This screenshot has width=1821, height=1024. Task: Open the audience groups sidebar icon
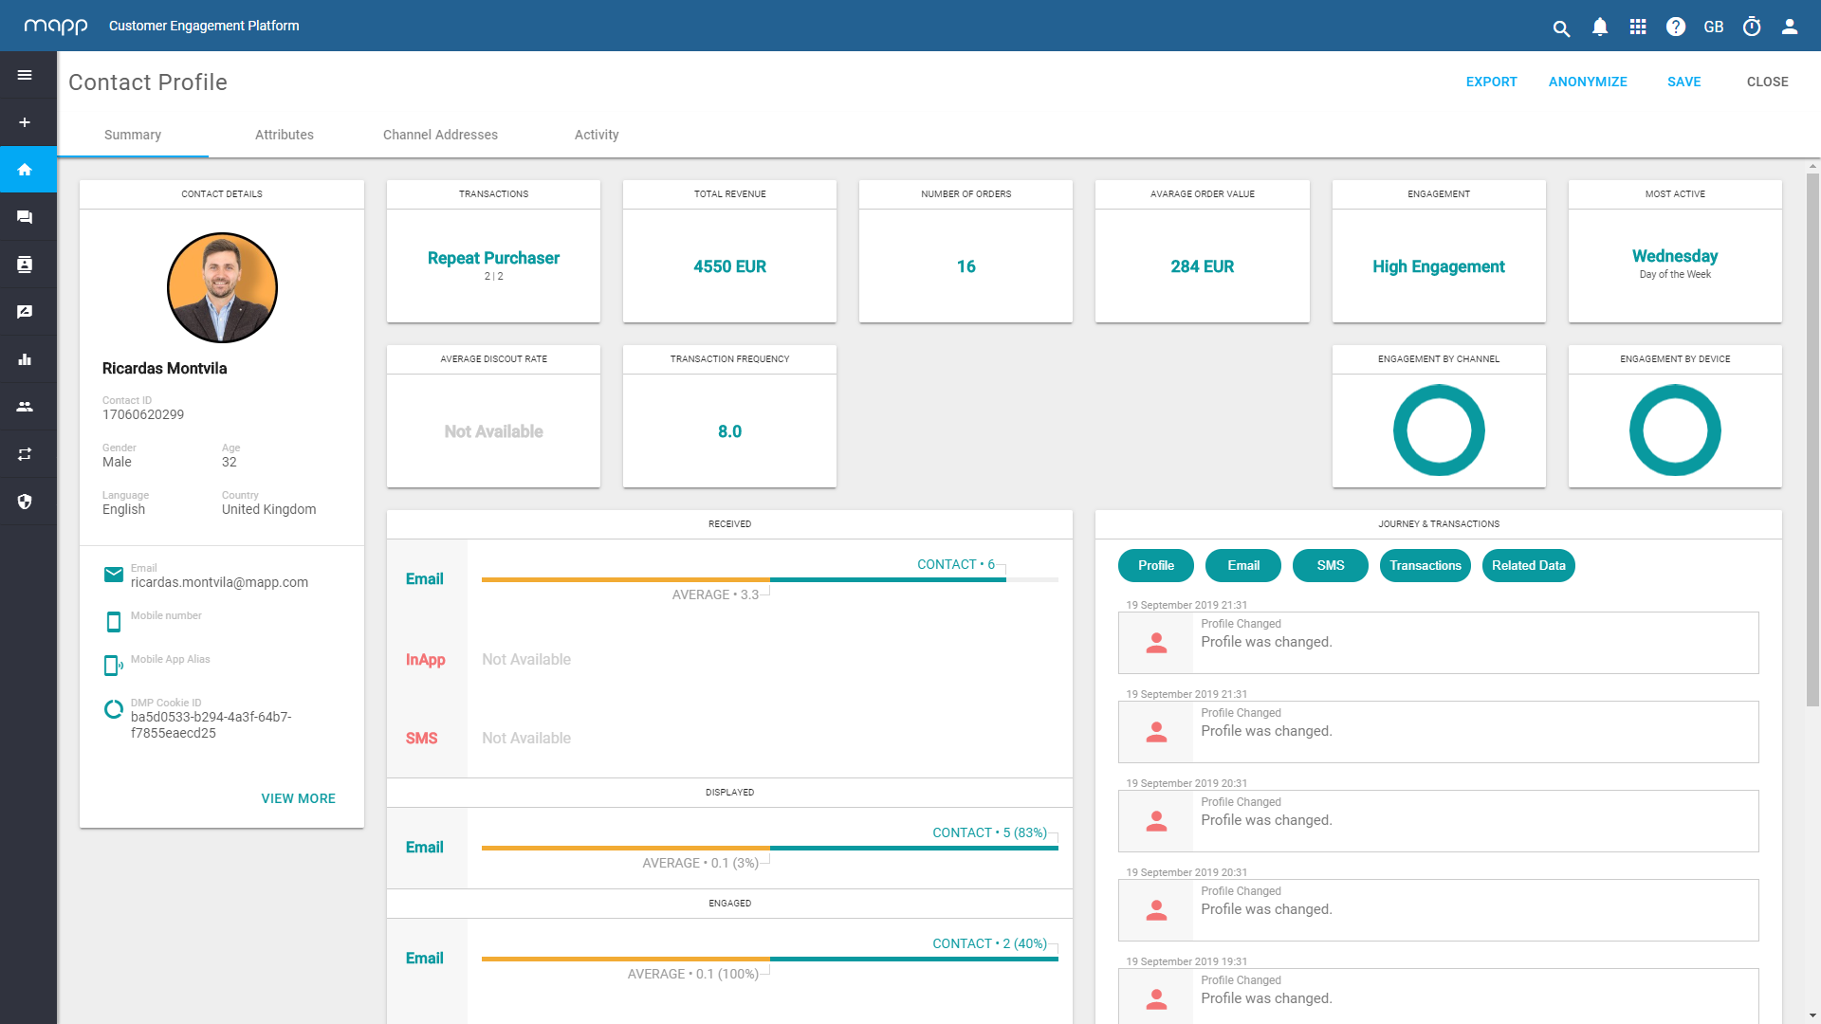tap(25, 407)
